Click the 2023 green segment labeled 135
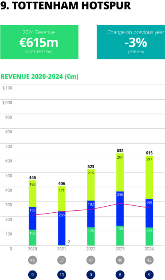 (x=120, y=236)
